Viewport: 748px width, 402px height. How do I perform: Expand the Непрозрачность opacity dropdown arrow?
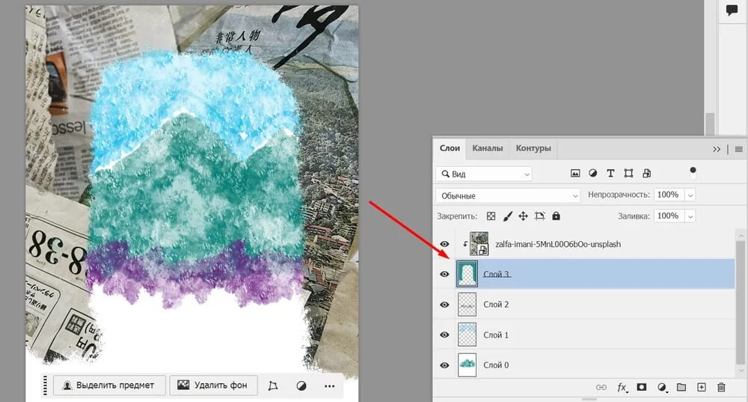coord(690,195)
